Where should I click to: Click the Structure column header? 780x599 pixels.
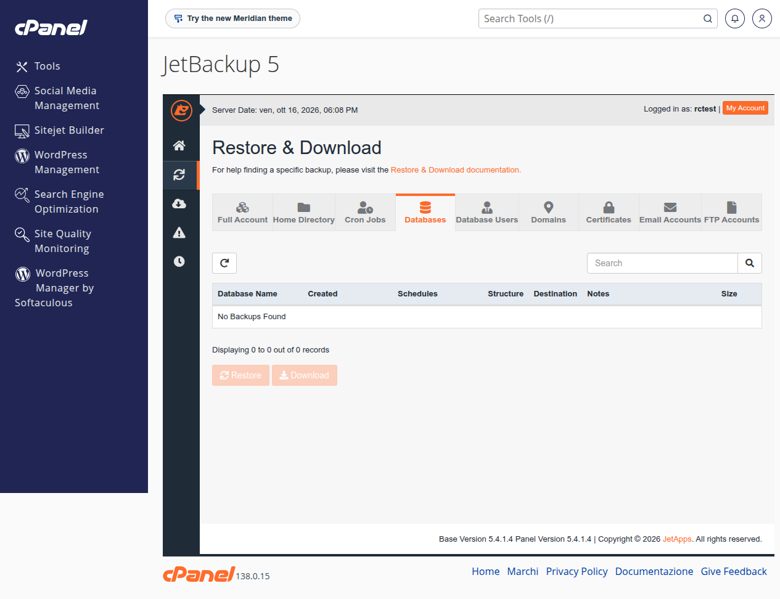[506, 294]
